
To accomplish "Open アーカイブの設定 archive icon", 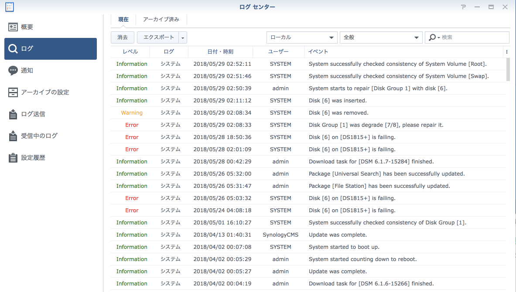I will [x=14, y=92].
